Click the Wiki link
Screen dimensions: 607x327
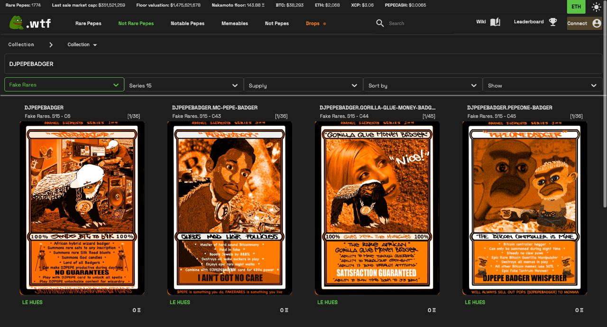point(481,22)
